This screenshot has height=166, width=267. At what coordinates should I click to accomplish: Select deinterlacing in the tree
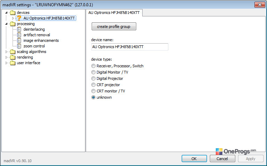click(34, 29)
